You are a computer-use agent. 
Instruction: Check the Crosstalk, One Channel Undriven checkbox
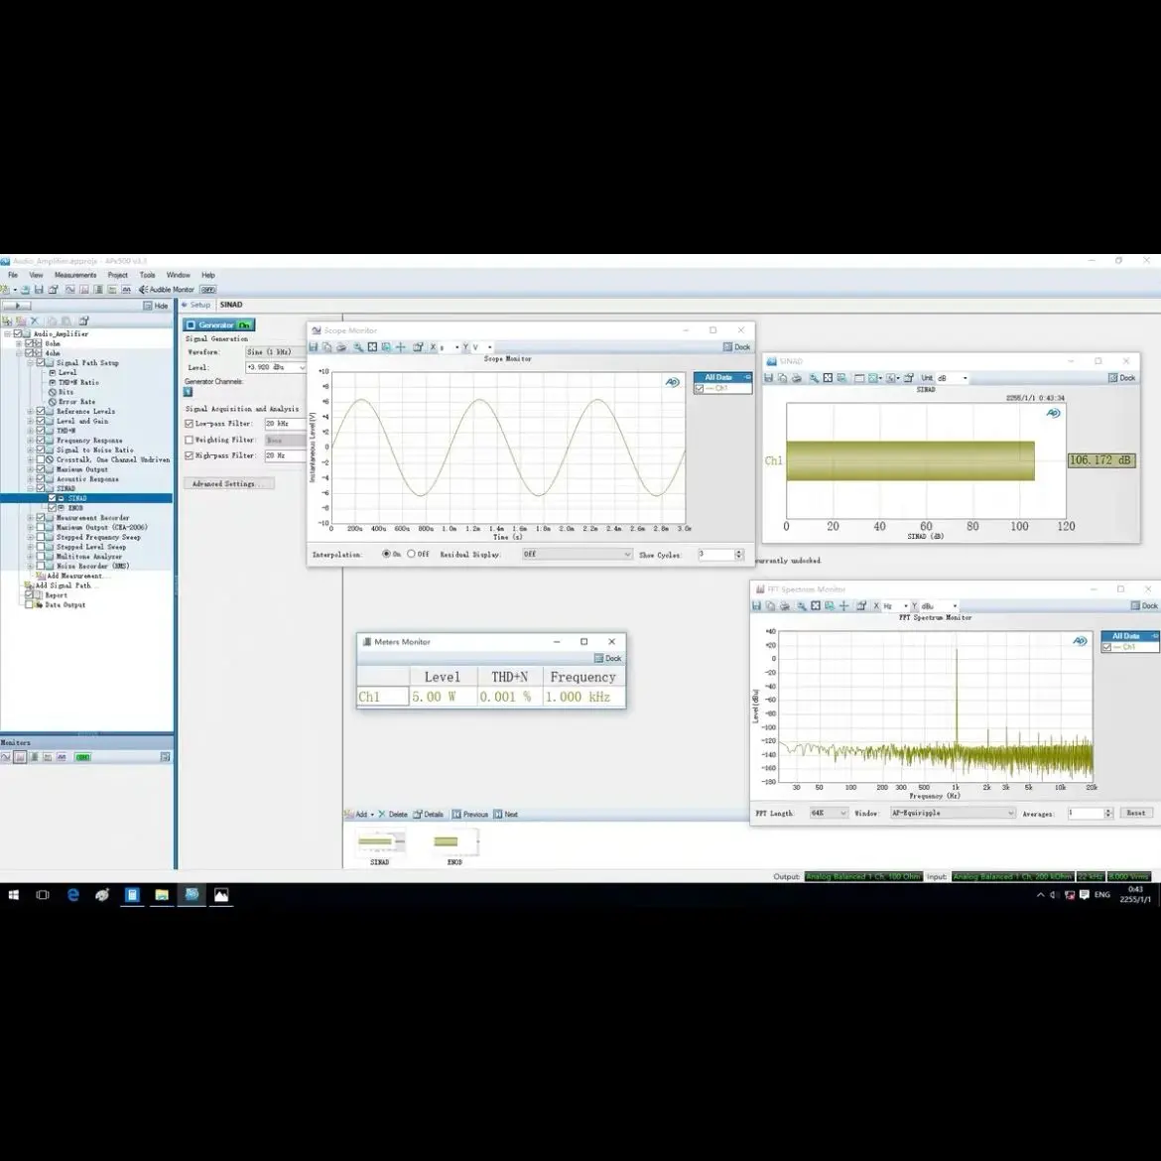pos(41,459)
